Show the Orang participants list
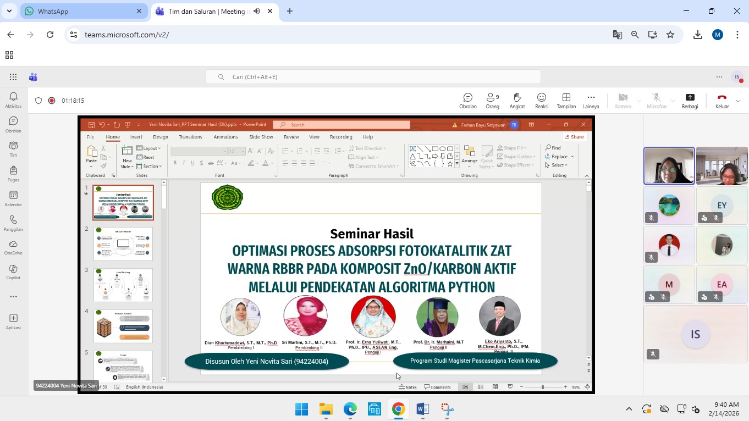 (492, 101)
